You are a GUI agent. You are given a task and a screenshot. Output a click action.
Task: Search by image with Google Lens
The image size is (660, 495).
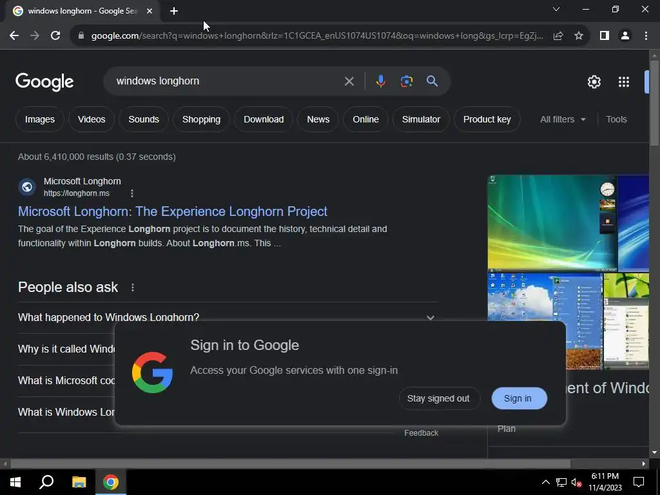tap(407, 81)
